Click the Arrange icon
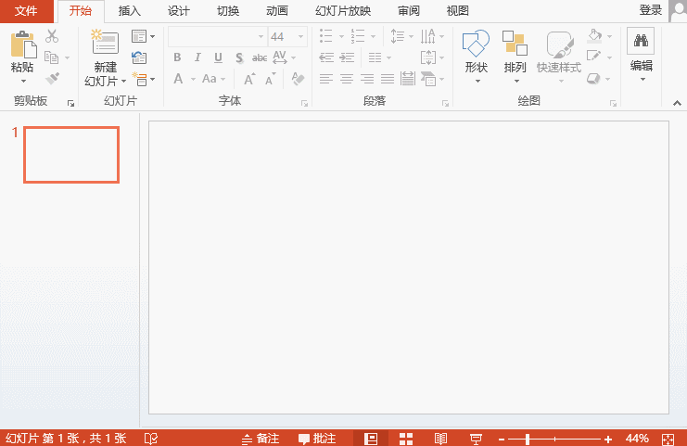The height and width of the screenshot is (446, 687). click(x=515, y=44)
